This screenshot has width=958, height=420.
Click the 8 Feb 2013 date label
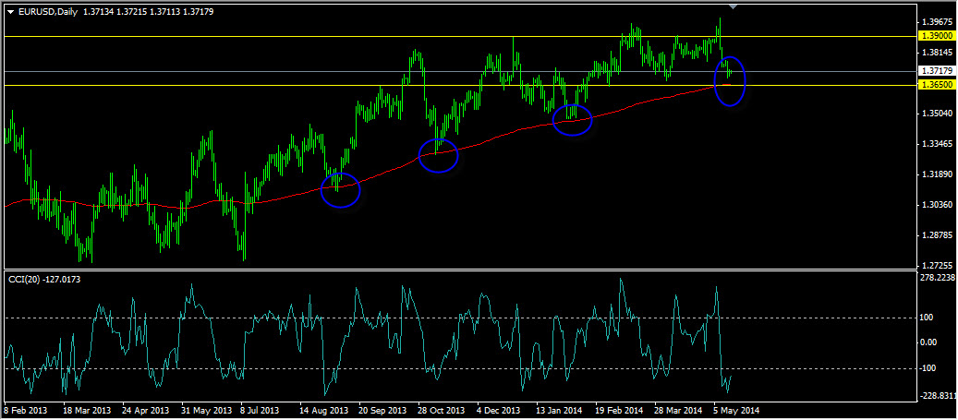(x=26, y=410)
